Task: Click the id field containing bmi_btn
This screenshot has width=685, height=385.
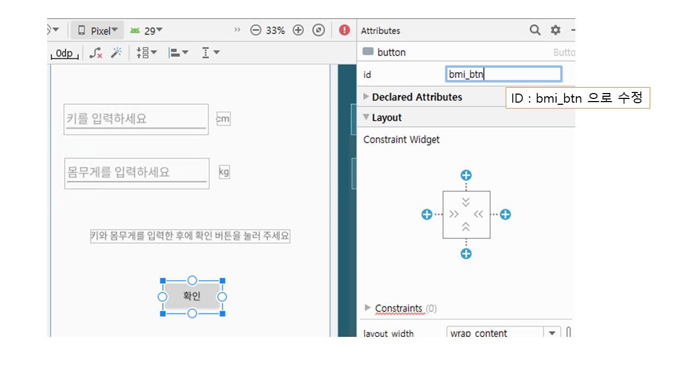Action: tap(503, 74)
